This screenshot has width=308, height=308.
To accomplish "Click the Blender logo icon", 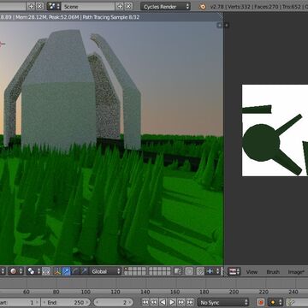I will pyautogui.click(x=203, y=6).
